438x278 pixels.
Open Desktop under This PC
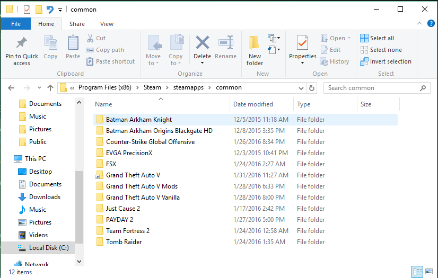[35, 172]
